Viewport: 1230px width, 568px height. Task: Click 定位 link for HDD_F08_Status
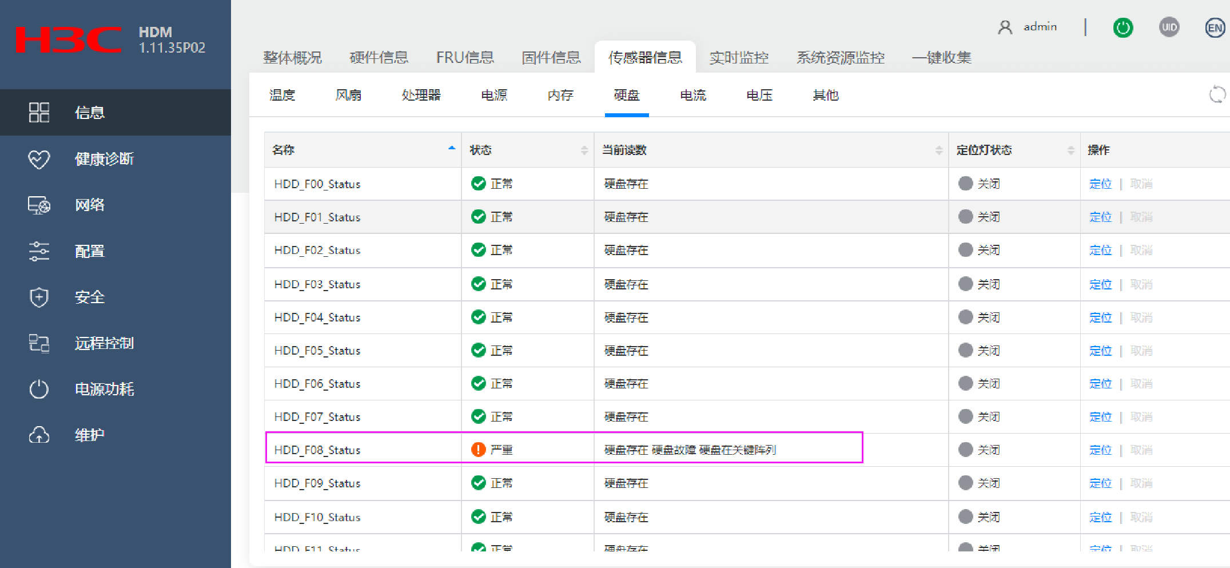pyautogui.click(x=1100, y=450)
